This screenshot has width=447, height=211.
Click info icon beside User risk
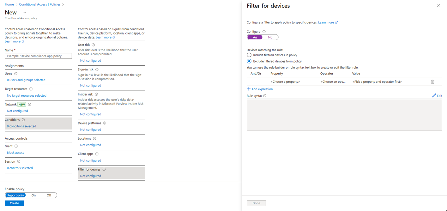click(x=93, y=45)
